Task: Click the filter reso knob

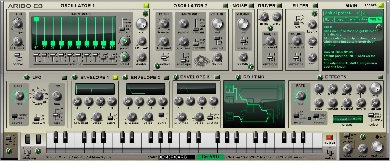Action: point(312,41)
